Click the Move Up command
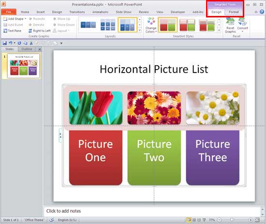The image size is (266, 224). click(61, 19)
